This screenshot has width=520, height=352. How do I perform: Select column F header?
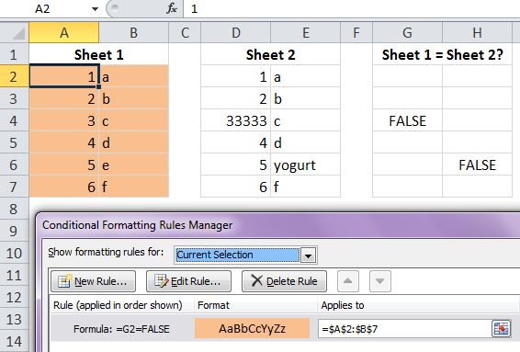pos(356,32)
